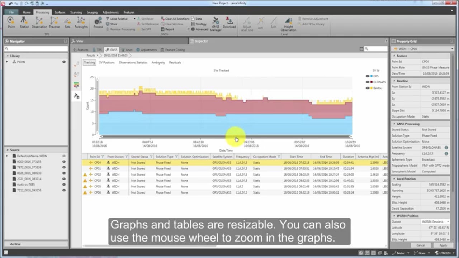
Task: Toggle GLONASS series visibility in legend
Action: click(368, 82)
